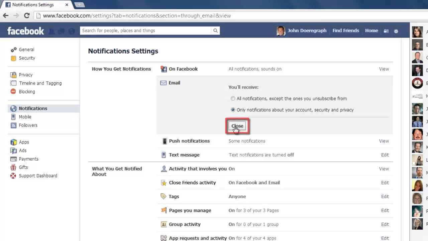Go to Gifts settings
This screenshot has width=428, height=241.
pyautogui.click(x=23, y=167)
